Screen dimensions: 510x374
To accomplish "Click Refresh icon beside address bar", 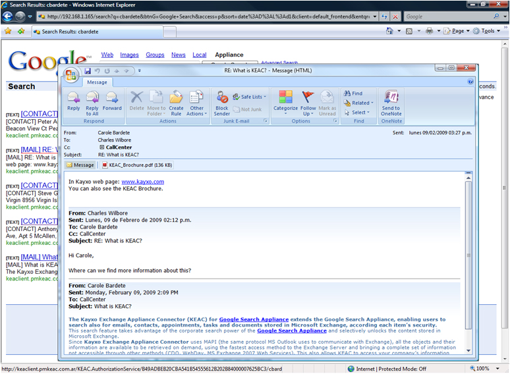I will tap(385, 16).
